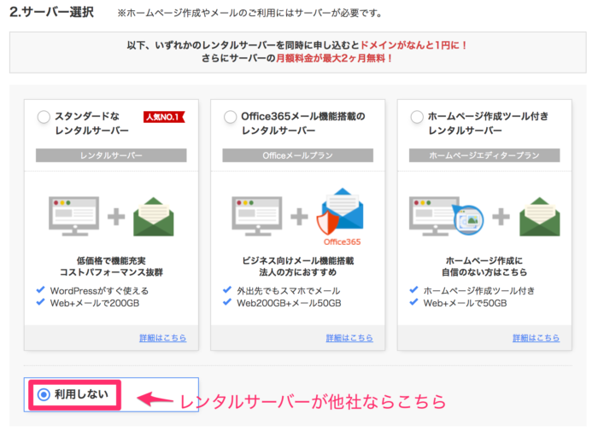Image resolution: width=598 pixels, height=437 pixels.
Task: Click the text コストパフォーマンス抜群
Action: [x=111, y=272]
